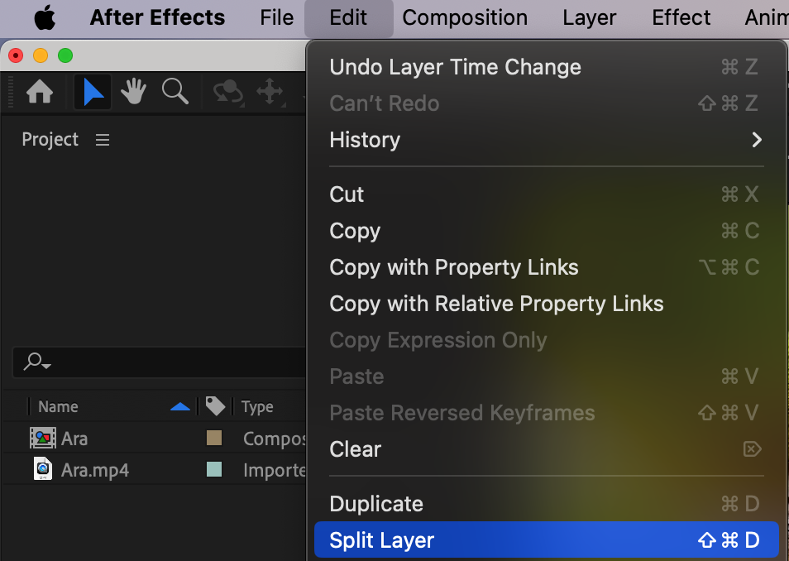Click the Home icon in toolbar
The image size is (789, 561).
[40, 92]
